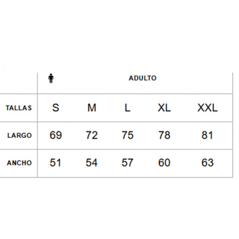Viewport: 239px width, 239px height.
Task: Choose the XXL size cell
Action: tap(207, 108)
